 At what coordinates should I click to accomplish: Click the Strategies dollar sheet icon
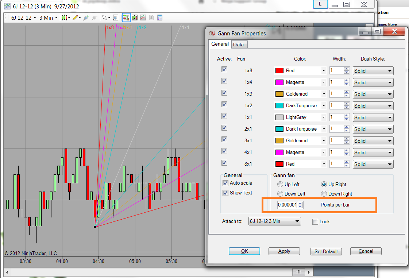[x=151, y=18]
